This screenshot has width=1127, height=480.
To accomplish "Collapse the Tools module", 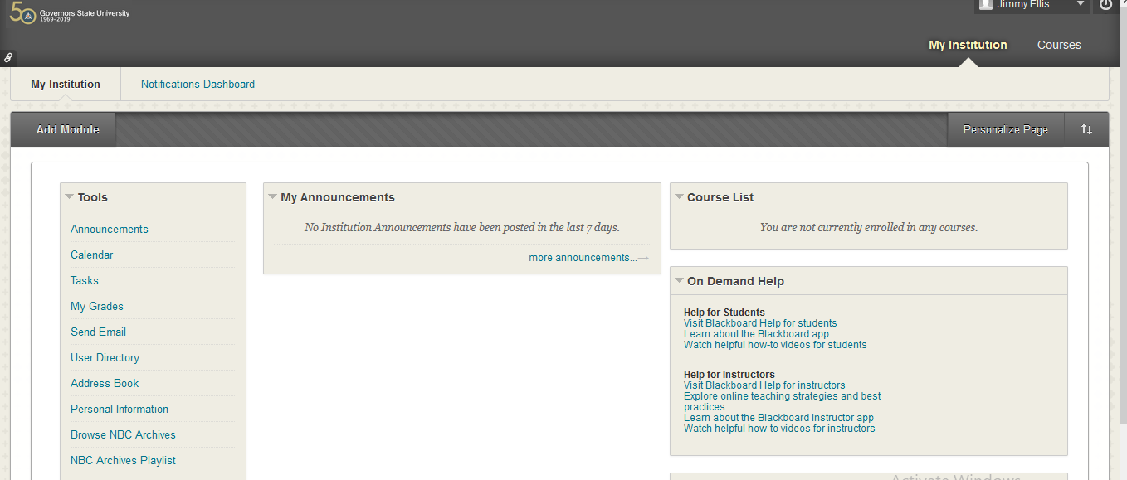I will (x=70, y=197).
